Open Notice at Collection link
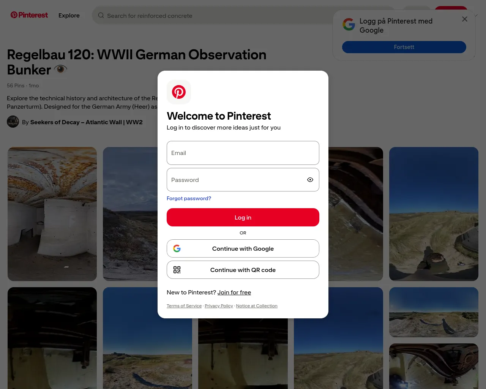Screen dimensions: 486x389 257,306
